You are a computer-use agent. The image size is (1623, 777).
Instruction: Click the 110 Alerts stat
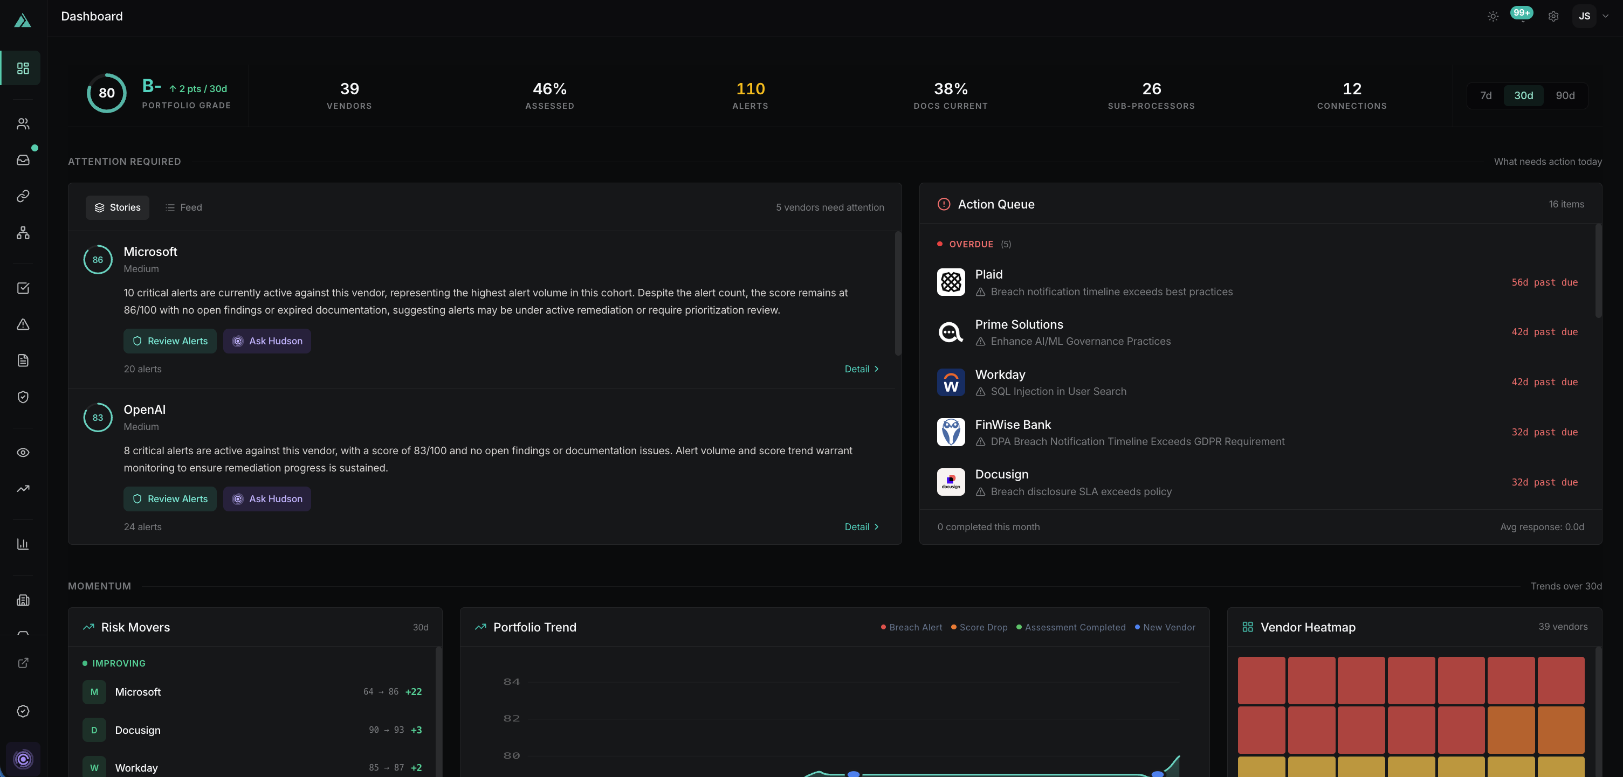pyautogui.click(x=751, y=96)
